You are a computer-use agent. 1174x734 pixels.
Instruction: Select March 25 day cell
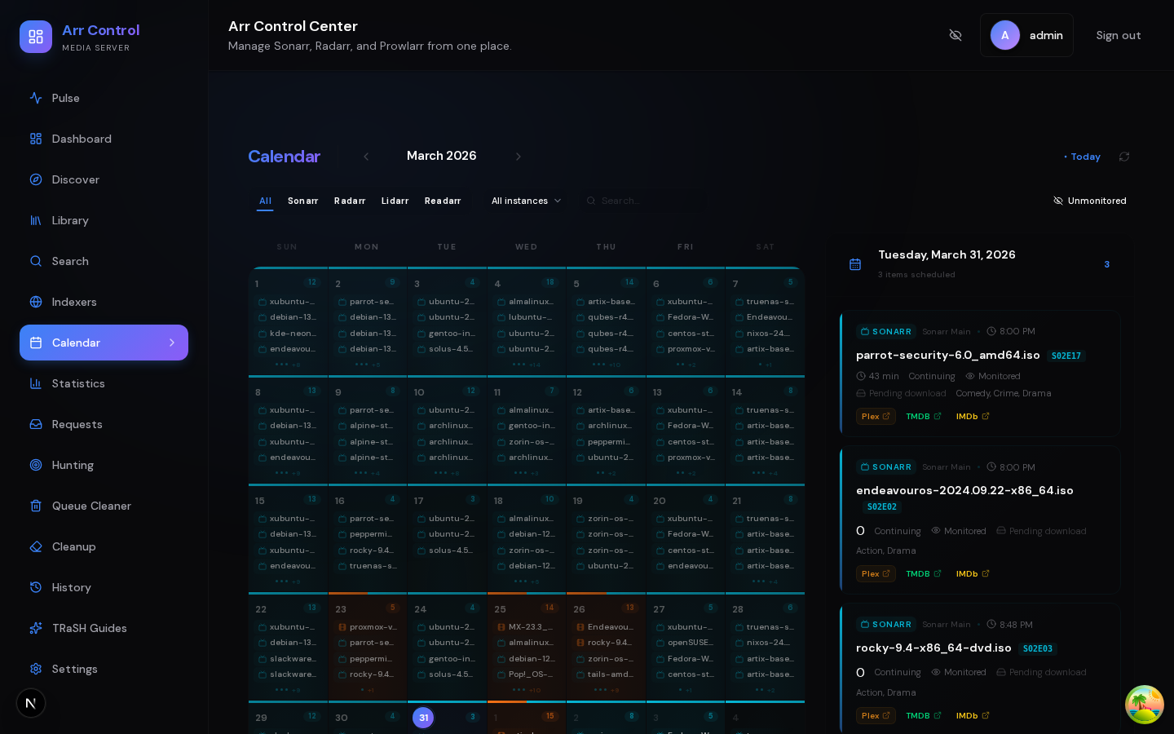527,648
